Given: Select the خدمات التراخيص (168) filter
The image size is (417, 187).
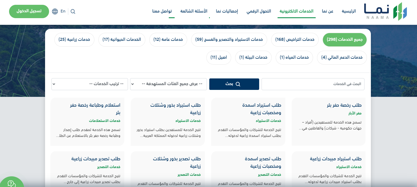Looking at the screenshot, I should [x=295, y=40].
